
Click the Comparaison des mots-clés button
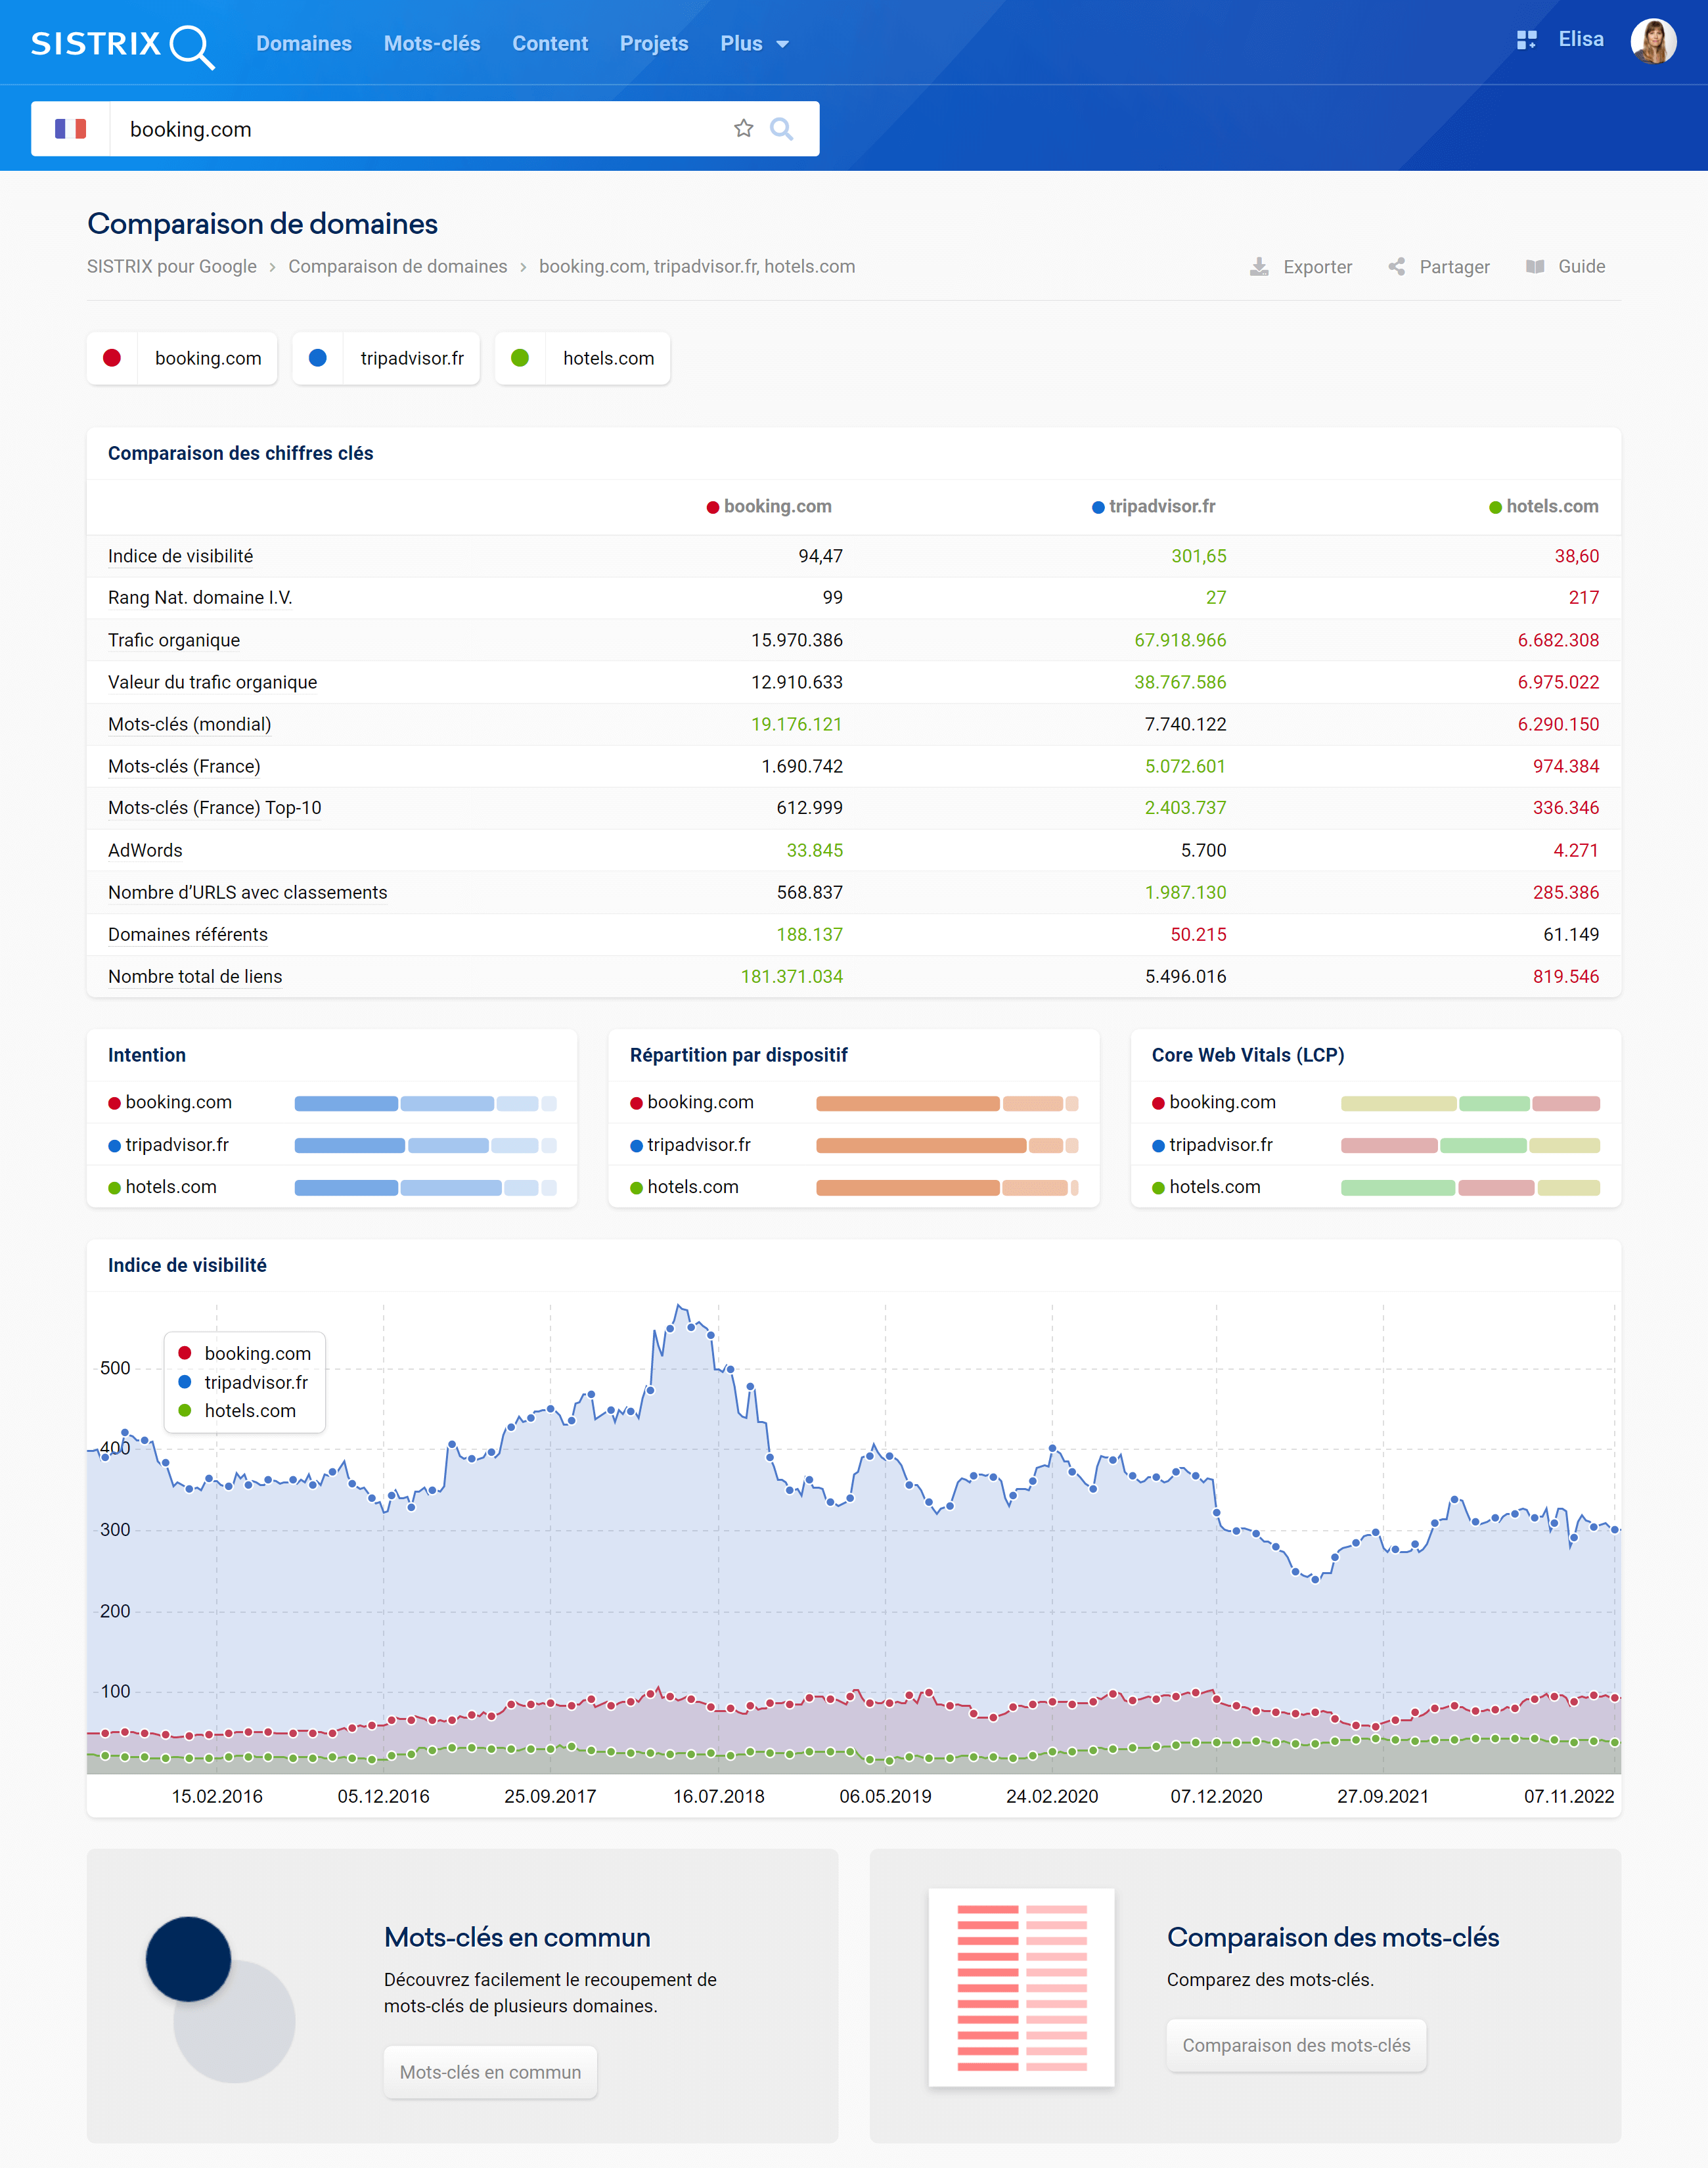coord(1296,2045)
